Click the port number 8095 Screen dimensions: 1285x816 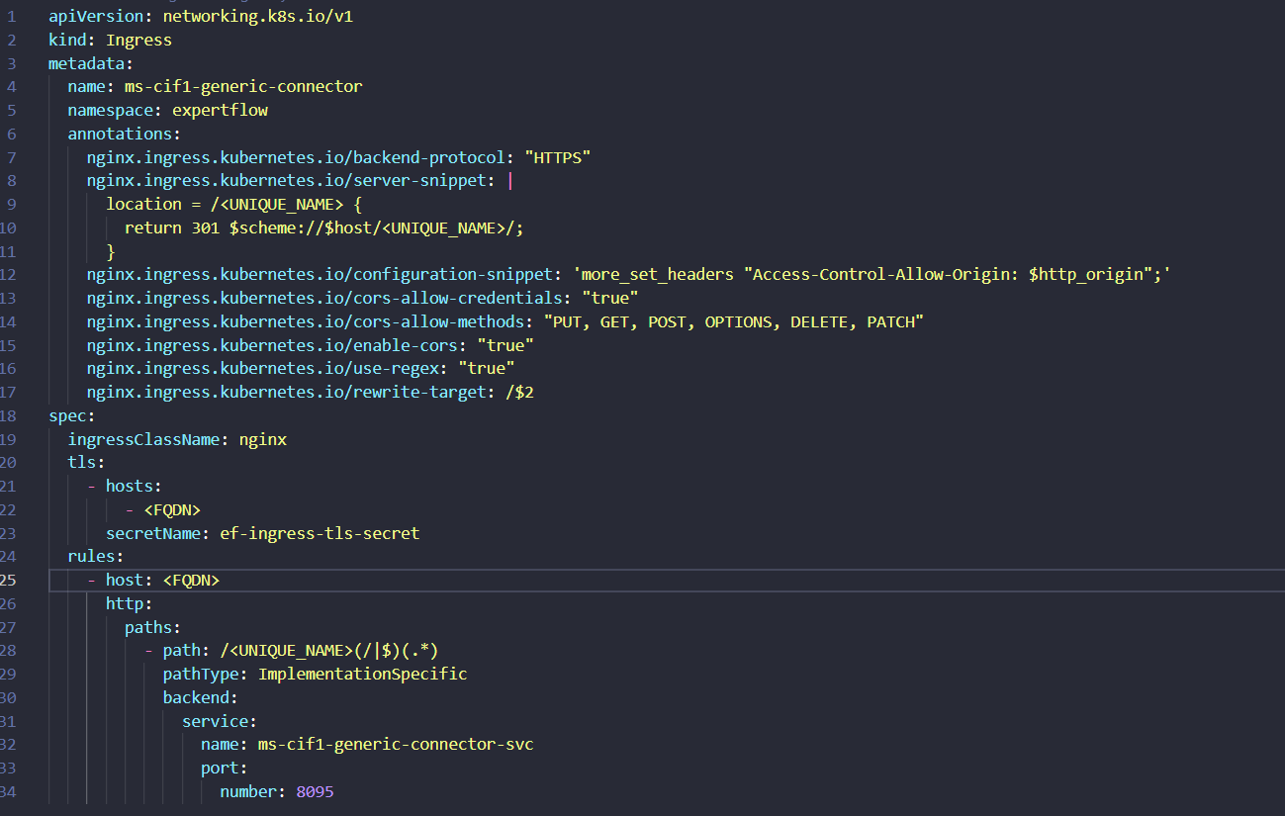(x=315, y=791)
